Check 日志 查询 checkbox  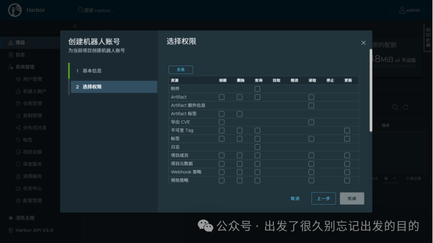click(x=257, y=147)
